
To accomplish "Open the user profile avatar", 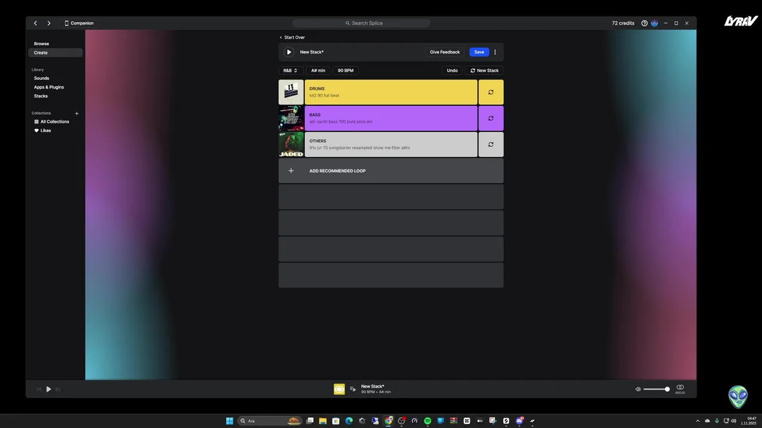I will [654, 23].
